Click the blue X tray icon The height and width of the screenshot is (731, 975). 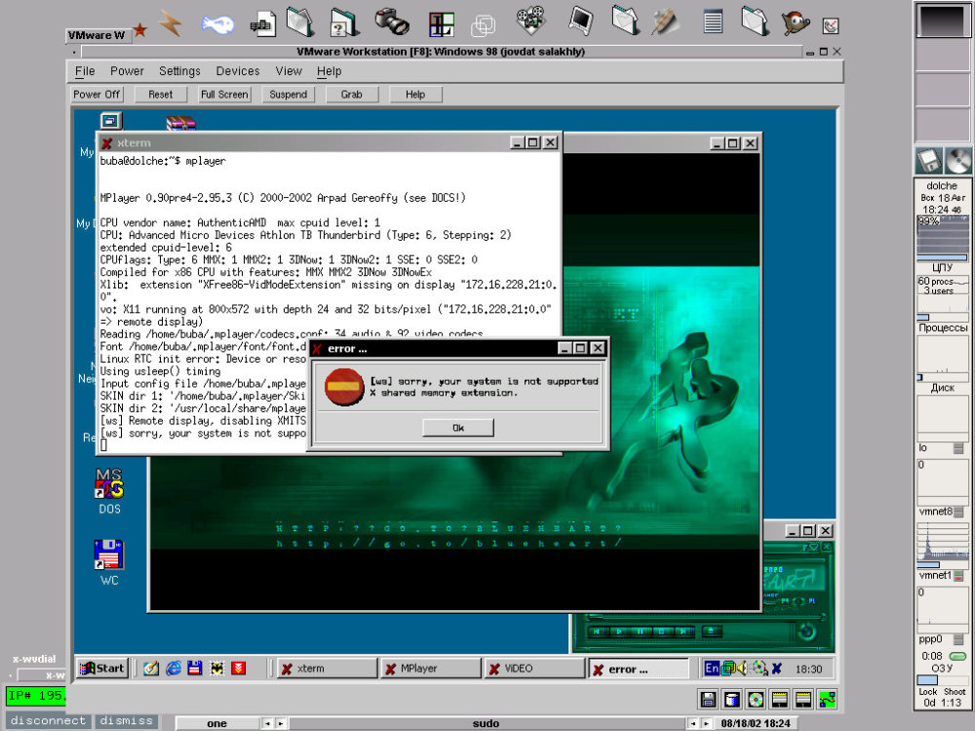[x=777, y=669]
